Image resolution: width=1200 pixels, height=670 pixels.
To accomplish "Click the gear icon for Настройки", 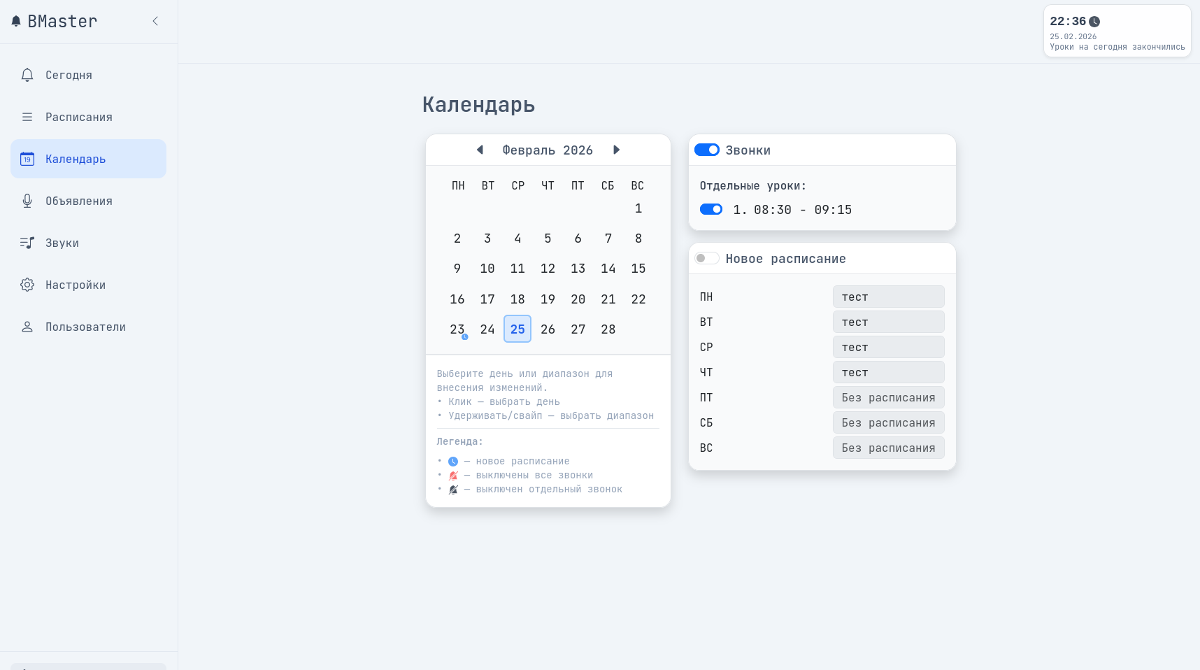I will (x=27, y=285).
